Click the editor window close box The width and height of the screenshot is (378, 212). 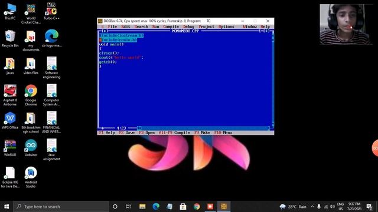[x=105, y=31]
